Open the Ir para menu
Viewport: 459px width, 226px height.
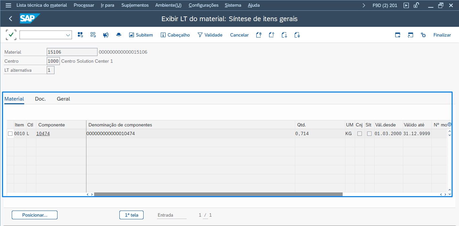(108, 5)
